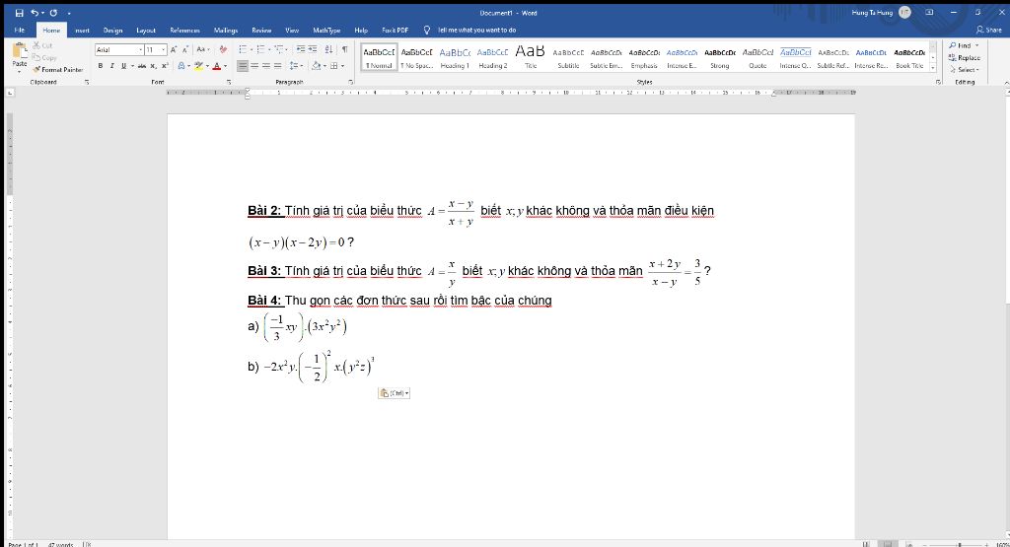The image size is (1010, 547).
Task: Switch to the MathType tab
Action: coord(326,30)
